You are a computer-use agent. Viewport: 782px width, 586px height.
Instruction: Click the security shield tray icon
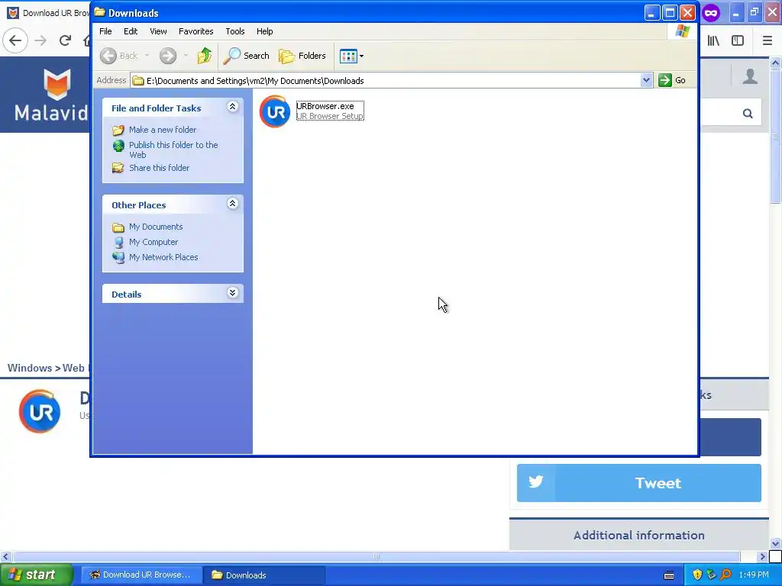[697, 575]
